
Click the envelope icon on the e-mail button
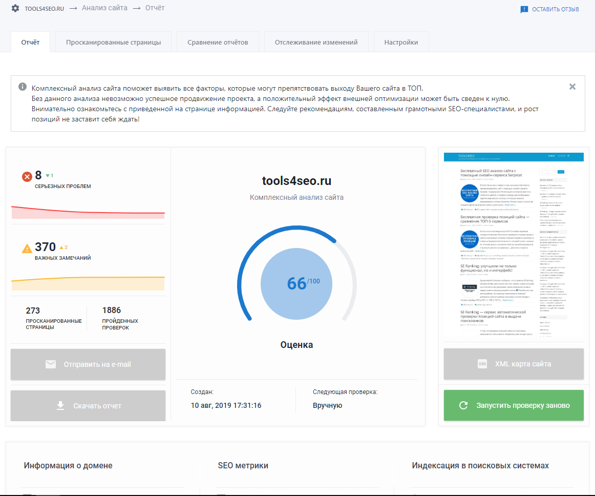[51, 364]
